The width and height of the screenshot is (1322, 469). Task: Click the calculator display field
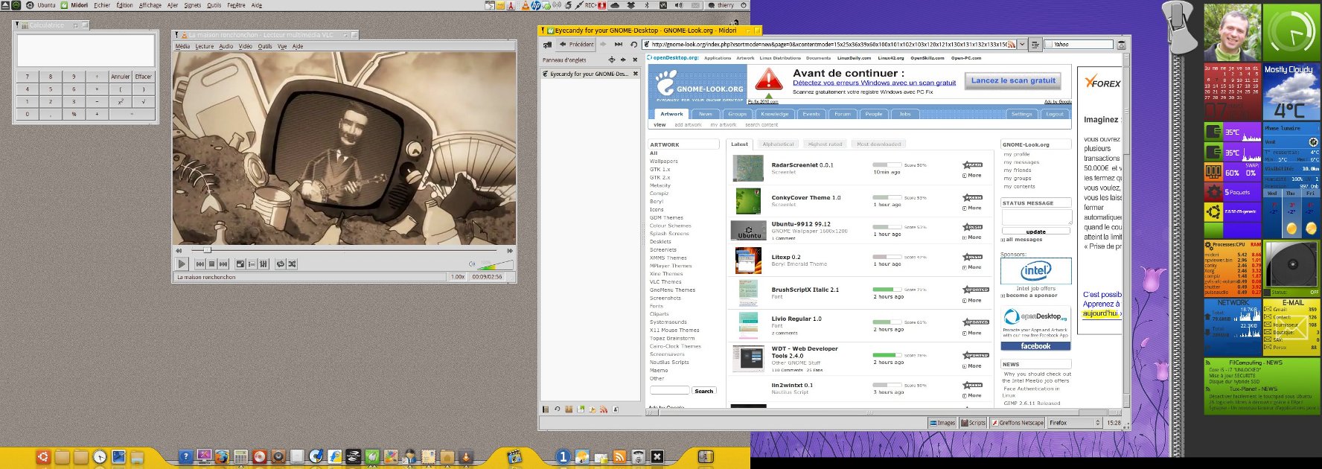pyautogui.click(x=86, y=51)
